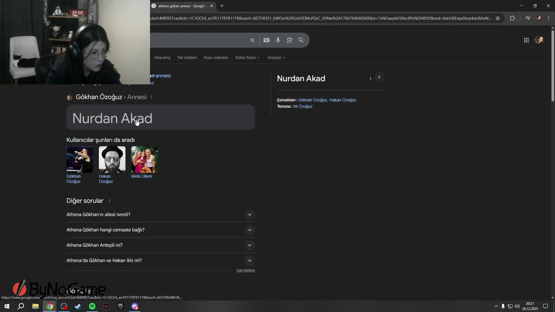Close the 'athena gökan annesi' tab

point(212,6)
